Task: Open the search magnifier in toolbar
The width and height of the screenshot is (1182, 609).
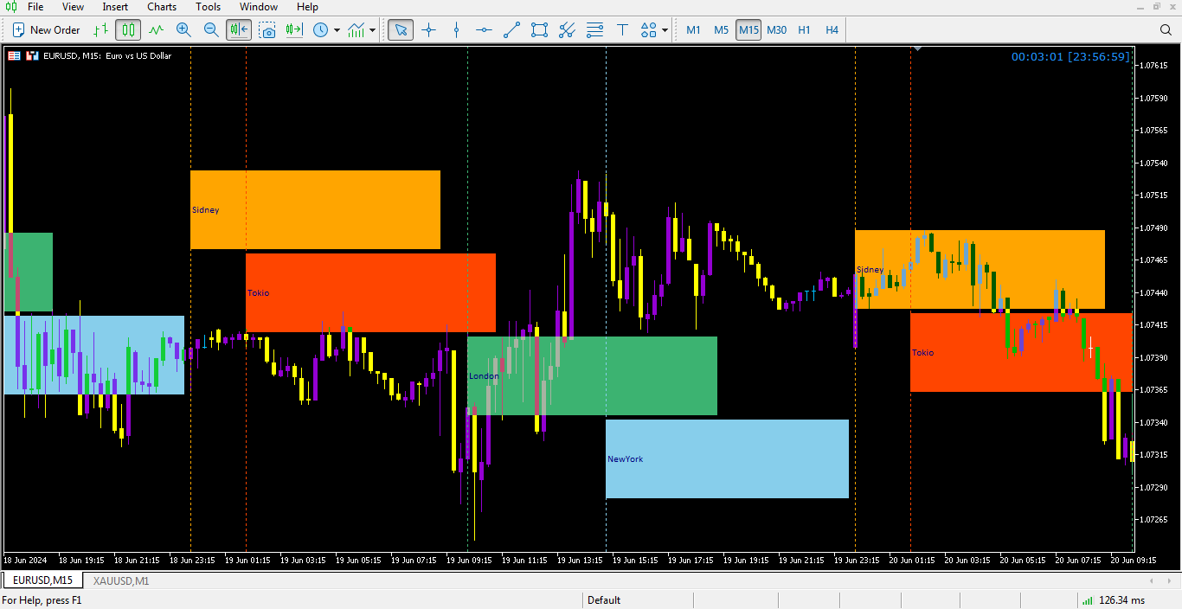Action: [1166, 29]
